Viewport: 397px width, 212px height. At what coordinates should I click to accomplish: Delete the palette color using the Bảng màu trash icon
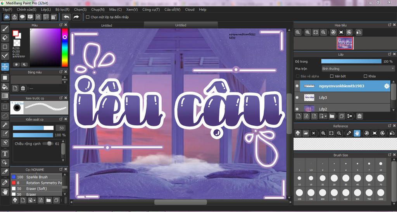coord(23,88)
